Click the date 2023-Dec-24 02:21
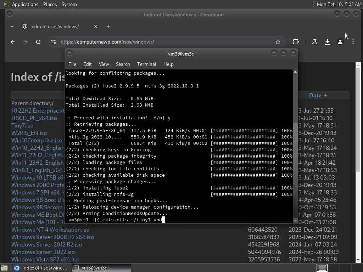This screenshot has width=363, height=272. tap(313, 229)
